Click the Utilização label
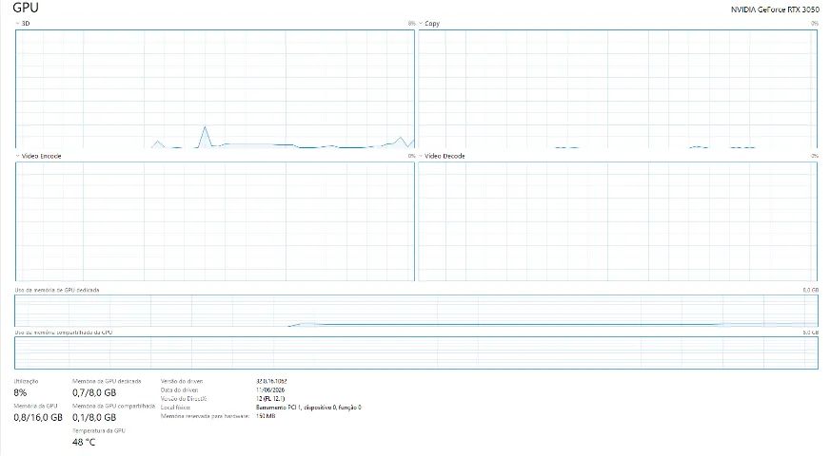 coord(26,381)
